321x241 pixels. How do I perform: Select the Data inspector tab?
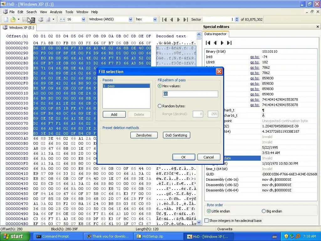coord(215,34)
